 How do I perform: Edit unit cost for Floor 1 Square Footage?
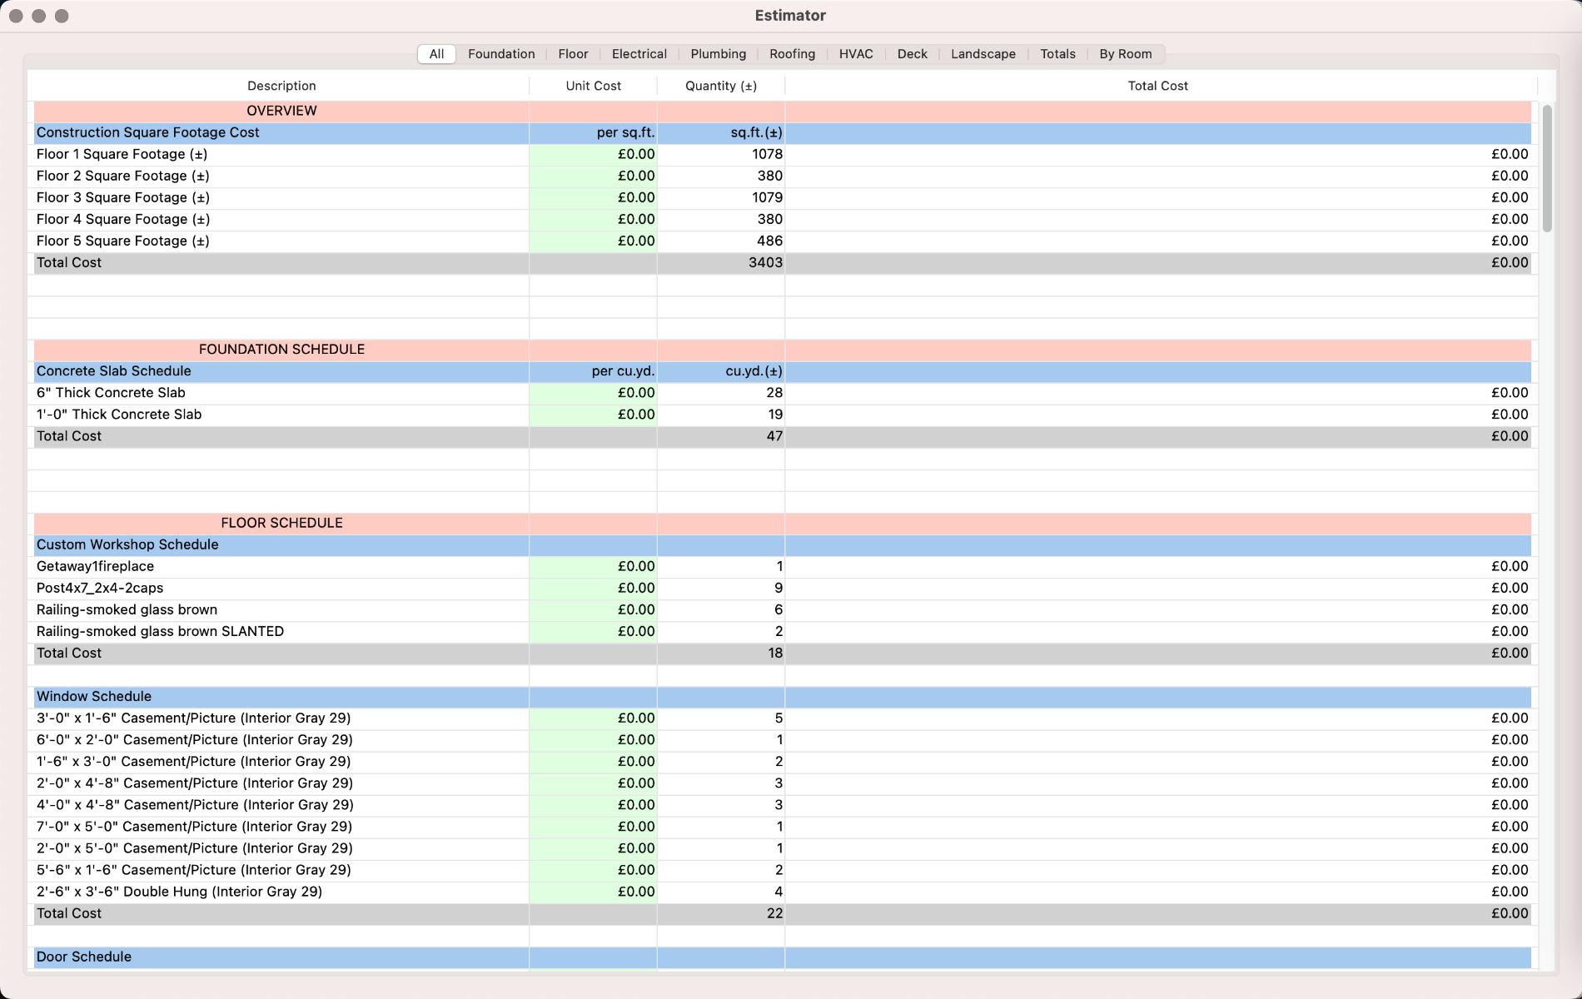(593, 154)
